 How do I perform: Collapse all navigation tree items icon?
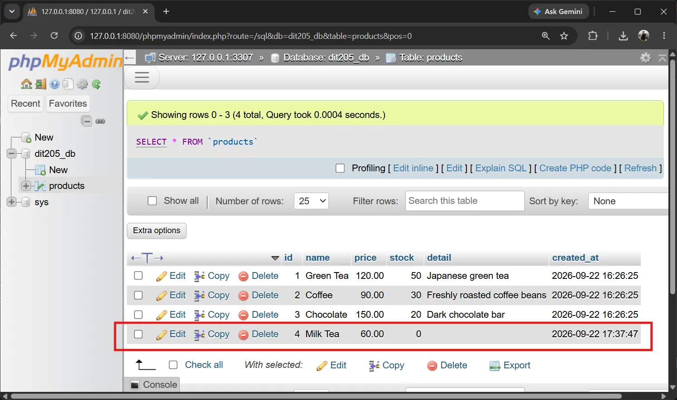(x=86, y=121)
